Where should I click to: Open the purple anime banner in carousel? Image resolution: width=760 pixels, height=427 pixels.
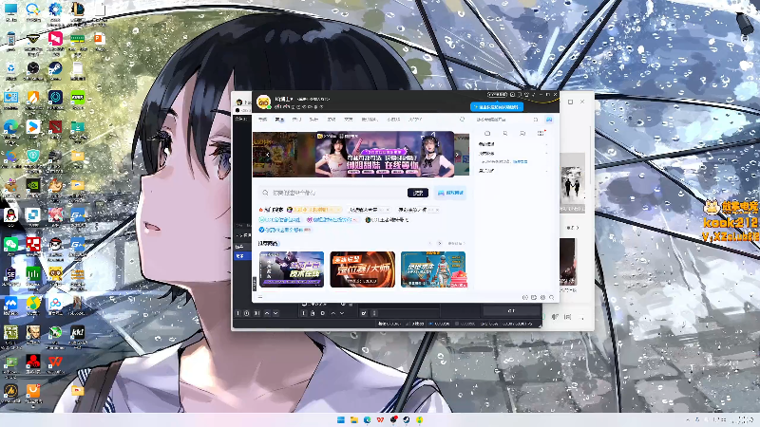(x=386, y=154)
